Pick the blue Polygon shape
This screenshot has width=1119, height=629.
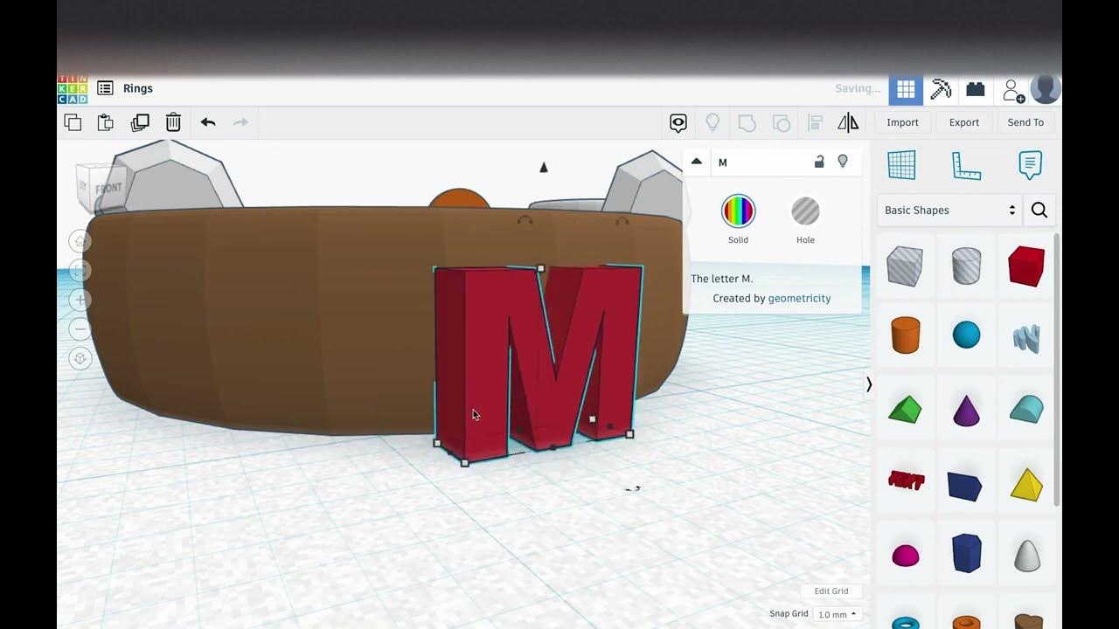tap(967, 553)
